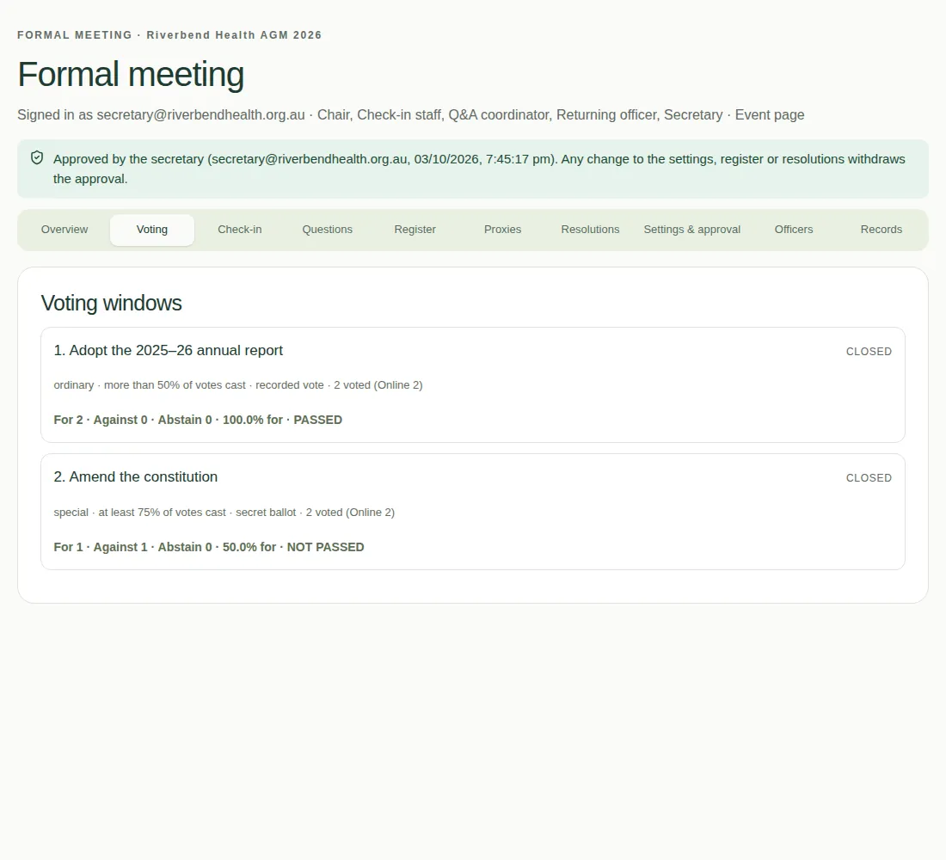Open the Records tab
Image resolution: width=946 pixels, height=860 pixels.
(x=881, y=230)
